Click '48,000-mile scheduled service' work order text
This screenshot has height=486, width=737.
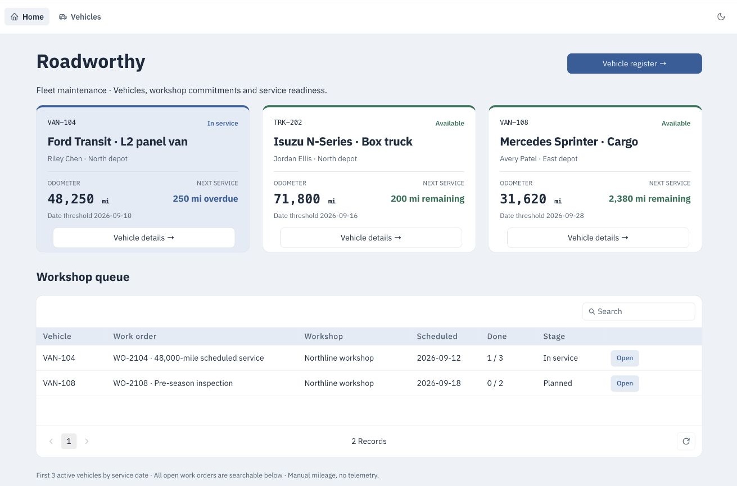[x=209, y=358]
